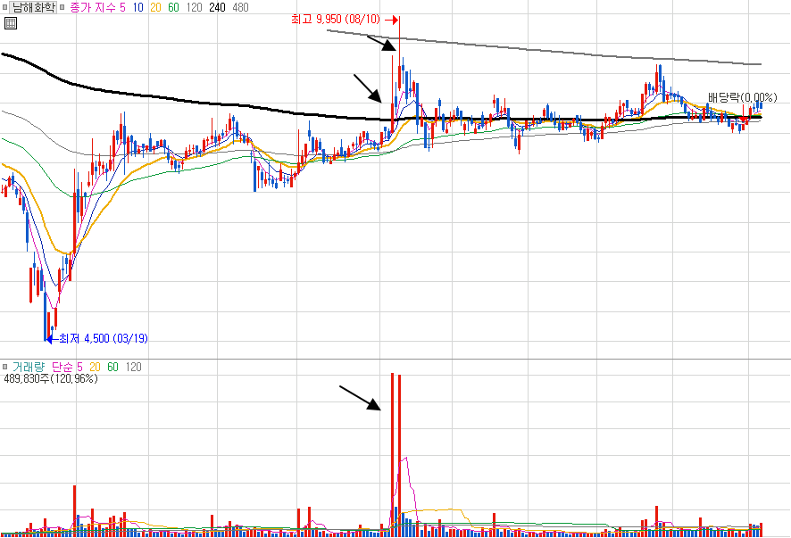The width and height of the screenshot is (791, 538).
Task: Click the 최저 4,500 (03/19) low label
Action: [x=104, y=338]
